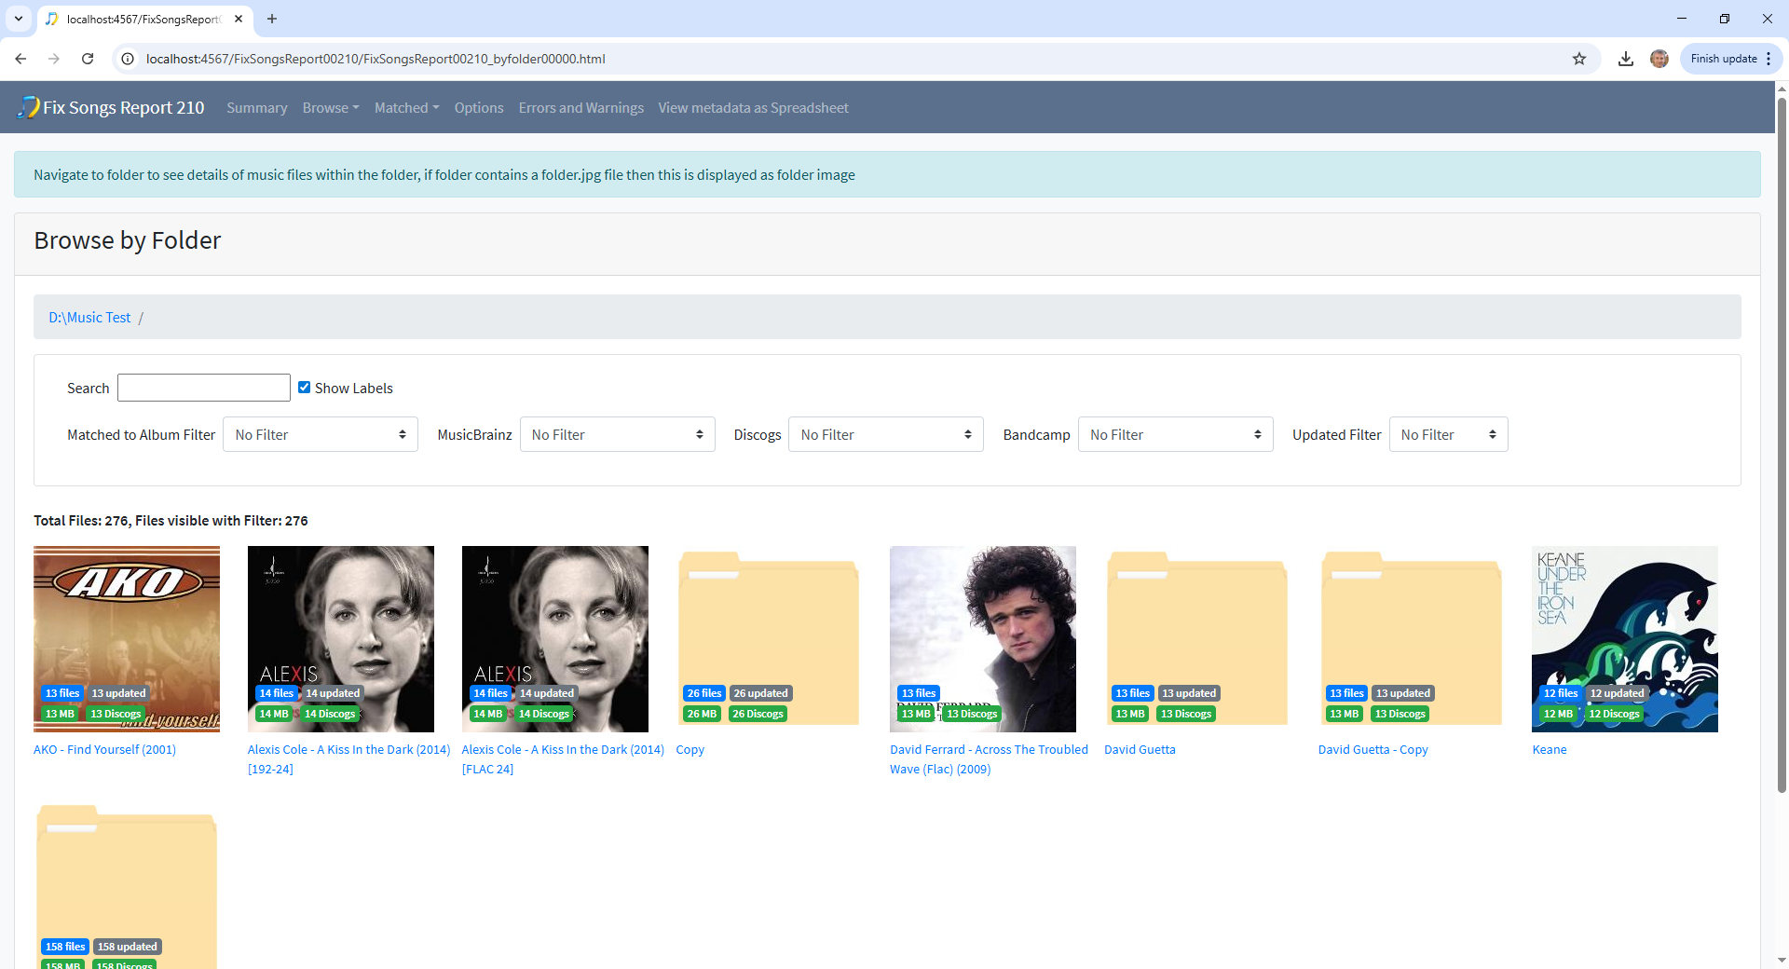Click the browser profile avatar icon
1789x969 pixels.
pos(1659,59)
